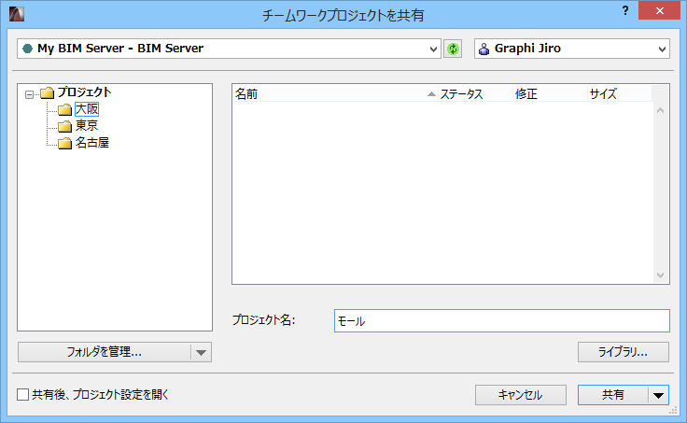Sort list by 修正 column
This screenshot has width=687, height=423.
551,93
